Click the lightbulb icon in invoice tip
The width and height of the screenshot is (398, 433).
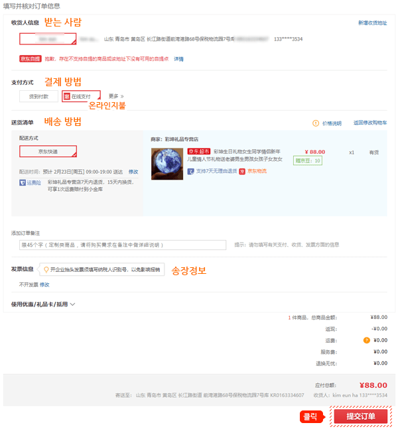click(x=46, y=269)
